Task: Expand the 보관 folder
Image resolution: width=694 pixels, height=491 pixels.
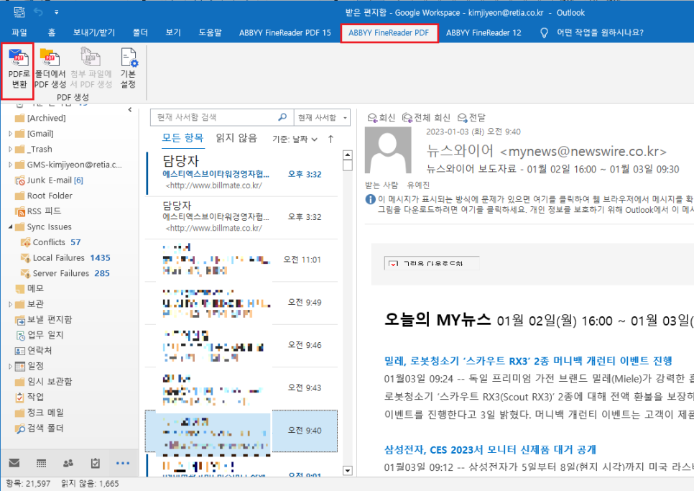Action: [x=10, y=304]
